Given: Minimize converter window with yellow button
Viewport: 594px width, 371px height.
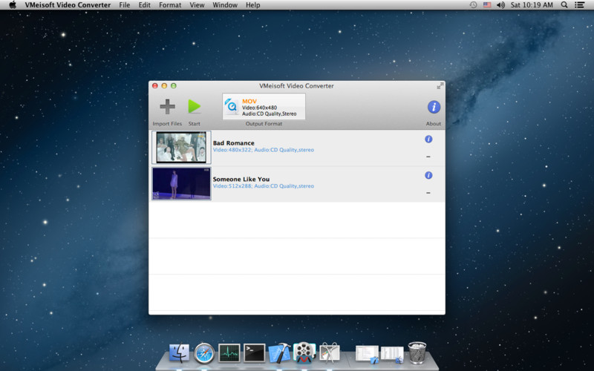Looking at the screenshot, I should (x=164, y=86).
